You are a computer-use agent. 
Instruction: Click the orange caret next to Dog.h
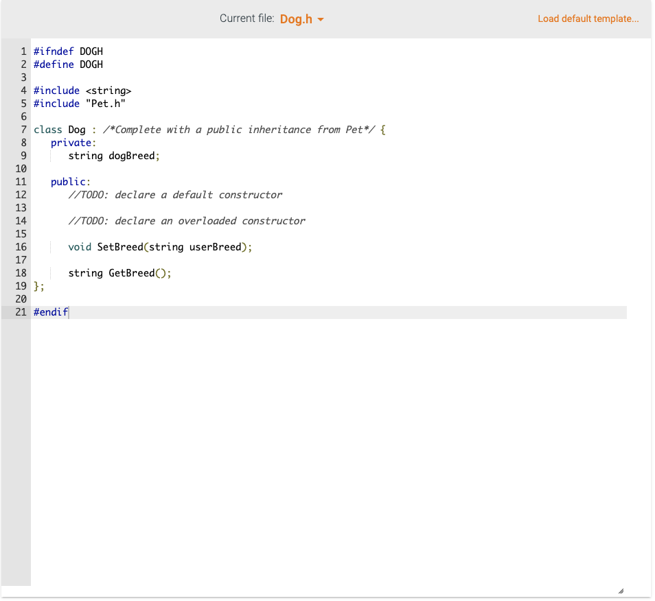click(321, 19)
